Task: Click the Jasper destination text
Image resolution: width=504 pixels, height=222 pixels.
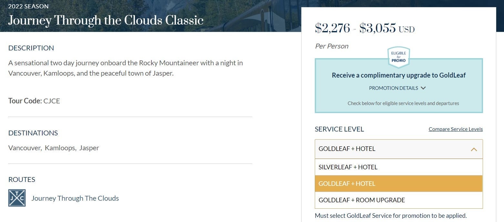Action: click(x=89, y=148)
